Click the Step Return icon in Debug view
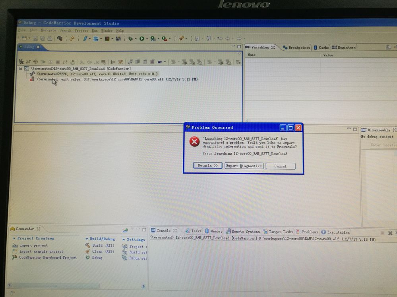 (97, 62)
